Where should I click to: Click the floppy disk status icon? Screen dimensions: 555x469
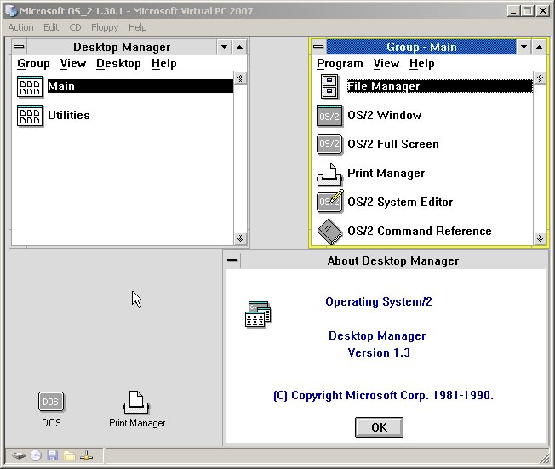point(53,456)
